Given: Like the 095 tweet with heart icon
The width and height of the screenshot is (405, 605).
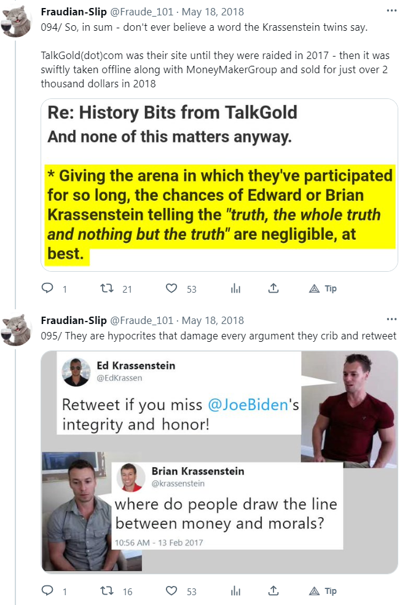Looking at the screenshot, I should click(172, 591).
